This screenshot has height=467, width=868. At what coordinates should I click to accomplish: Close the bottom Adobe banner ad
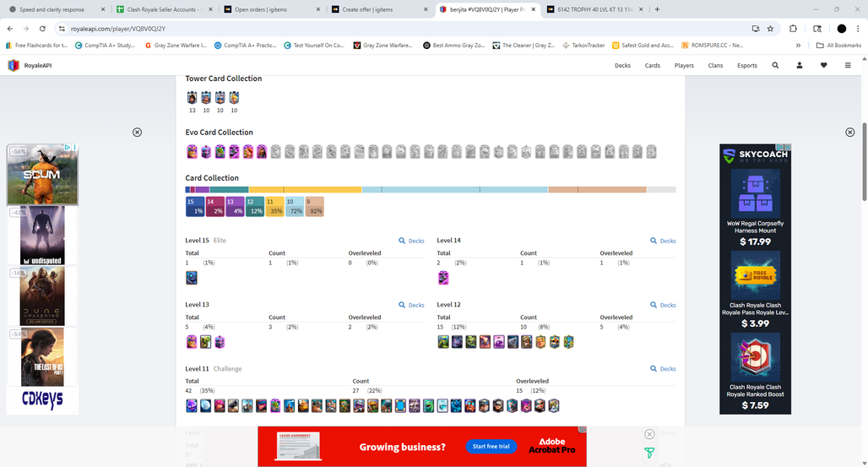point(649,434)
